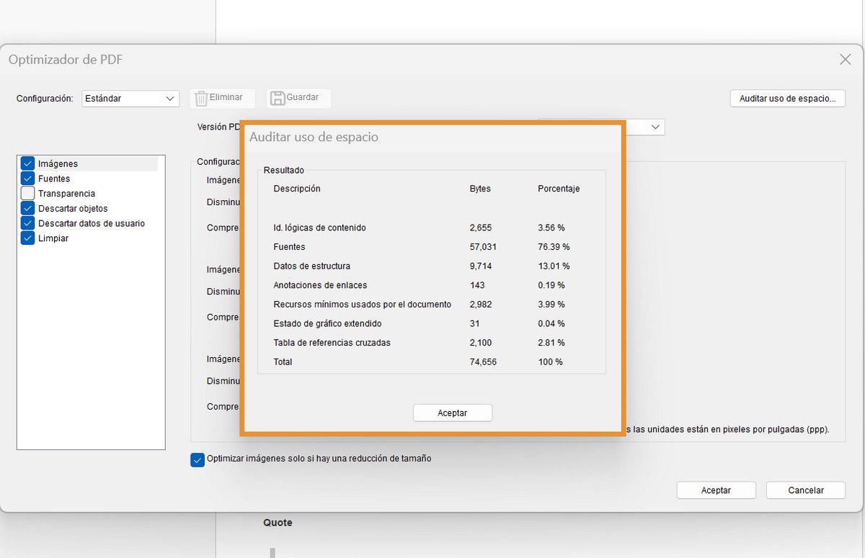The image size is (865, 558).
Task: Select the Fuentes row in the Resultado table
Action: click(360, 246)
